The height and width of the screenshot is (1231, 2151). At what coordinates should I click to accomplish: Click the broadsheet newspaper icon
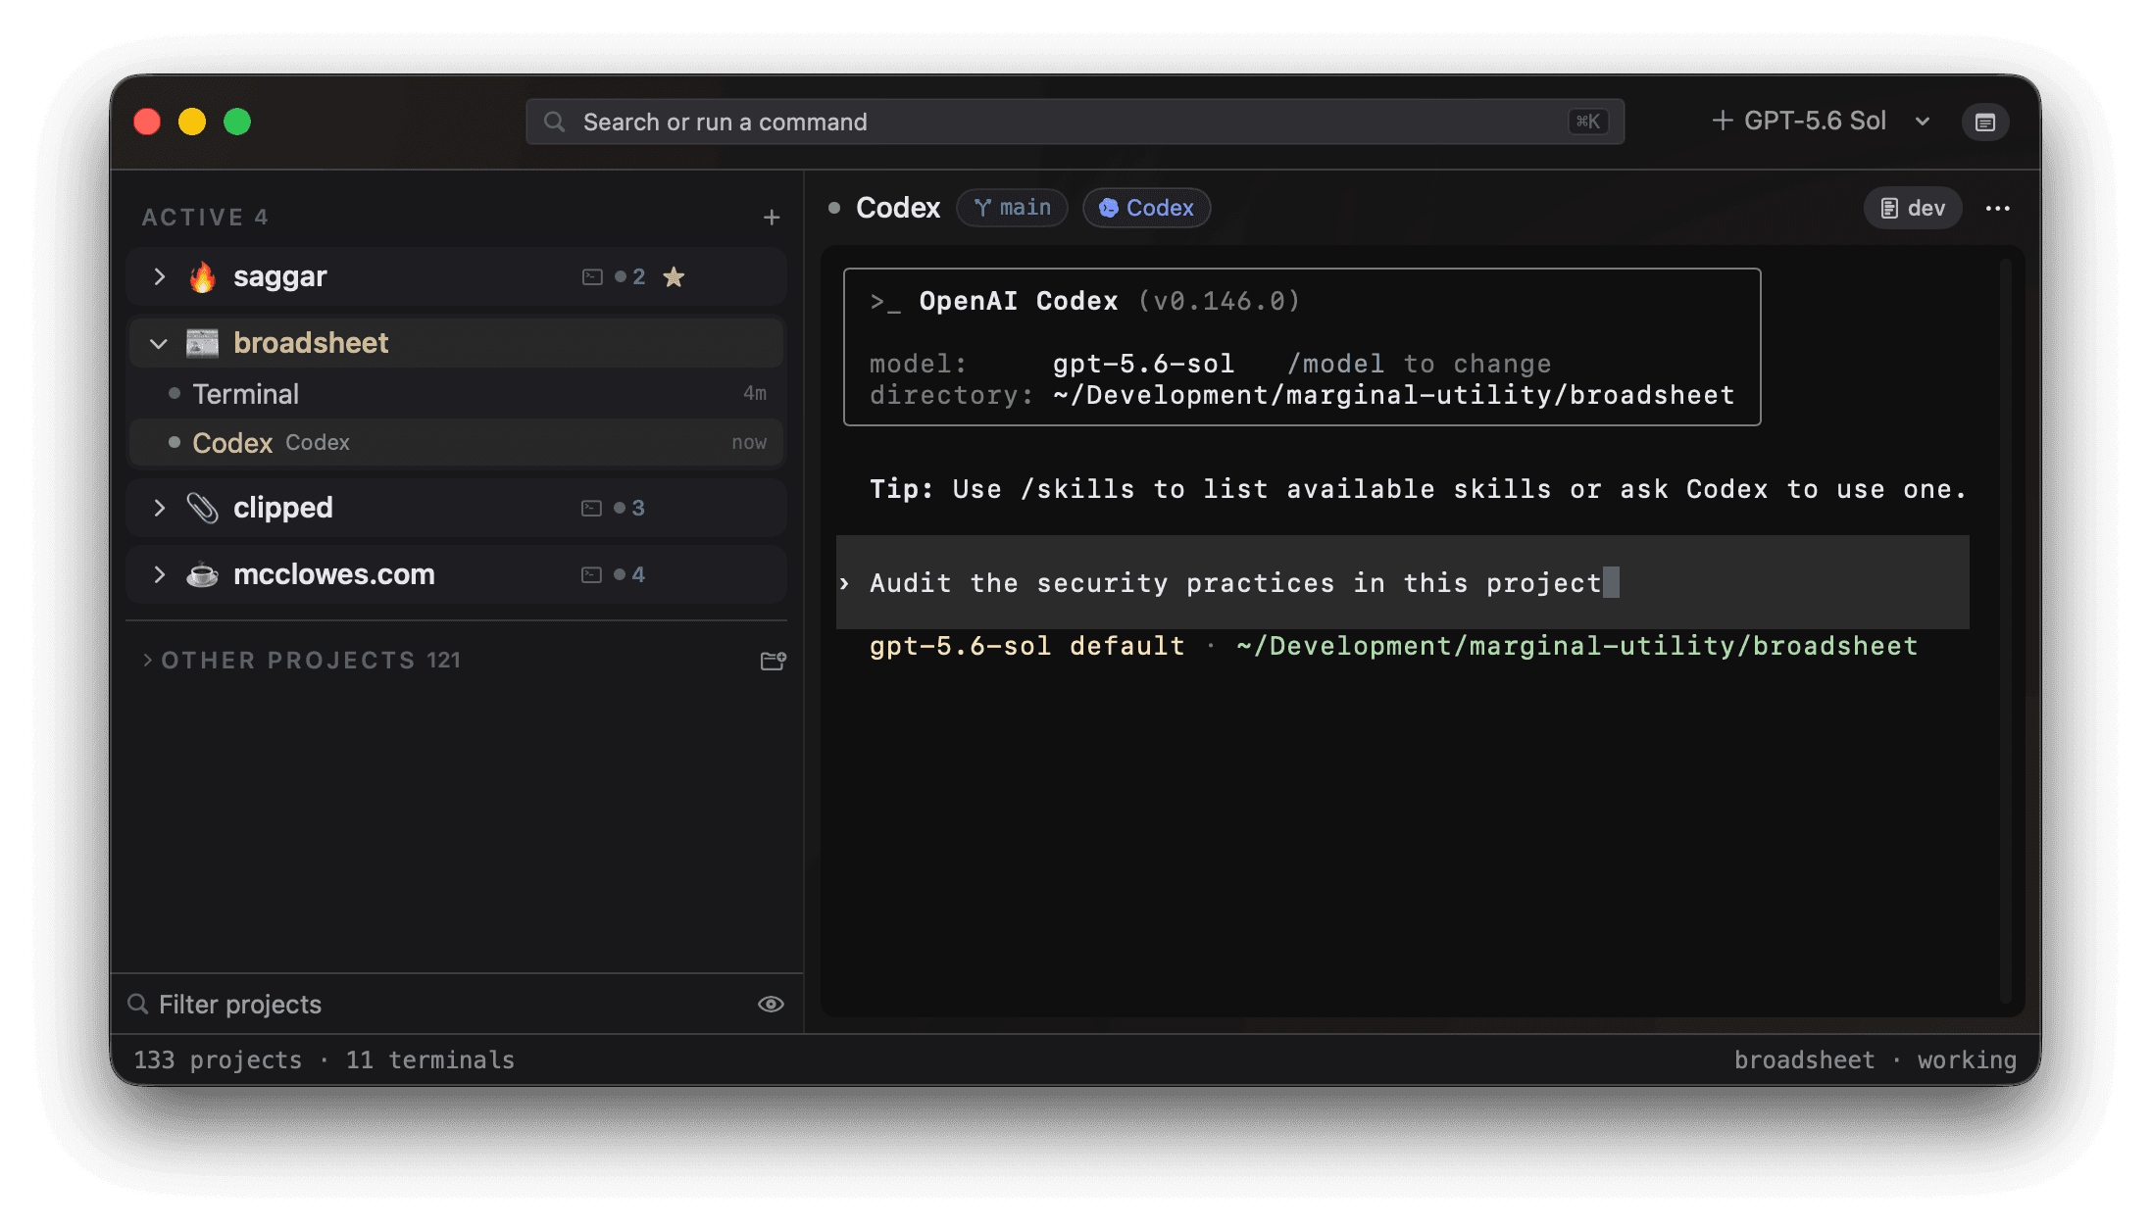click(x=203, y=343)
